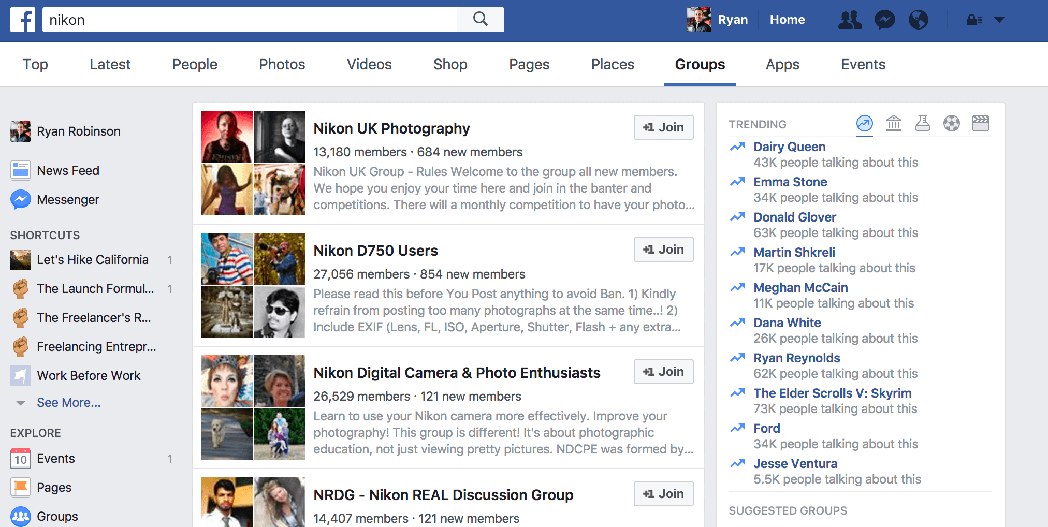Select the Top Trends line-graph icon
This screenshot has height=527, width=1048.
coord(864,124)
